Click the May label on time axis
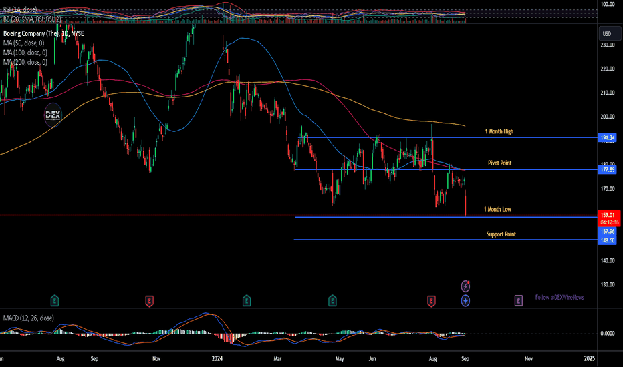 coord(340,359)
